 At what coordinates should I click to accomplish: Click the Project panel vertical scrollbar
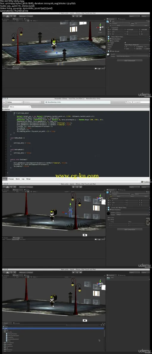pyautogui.click(x=104, y=339)
